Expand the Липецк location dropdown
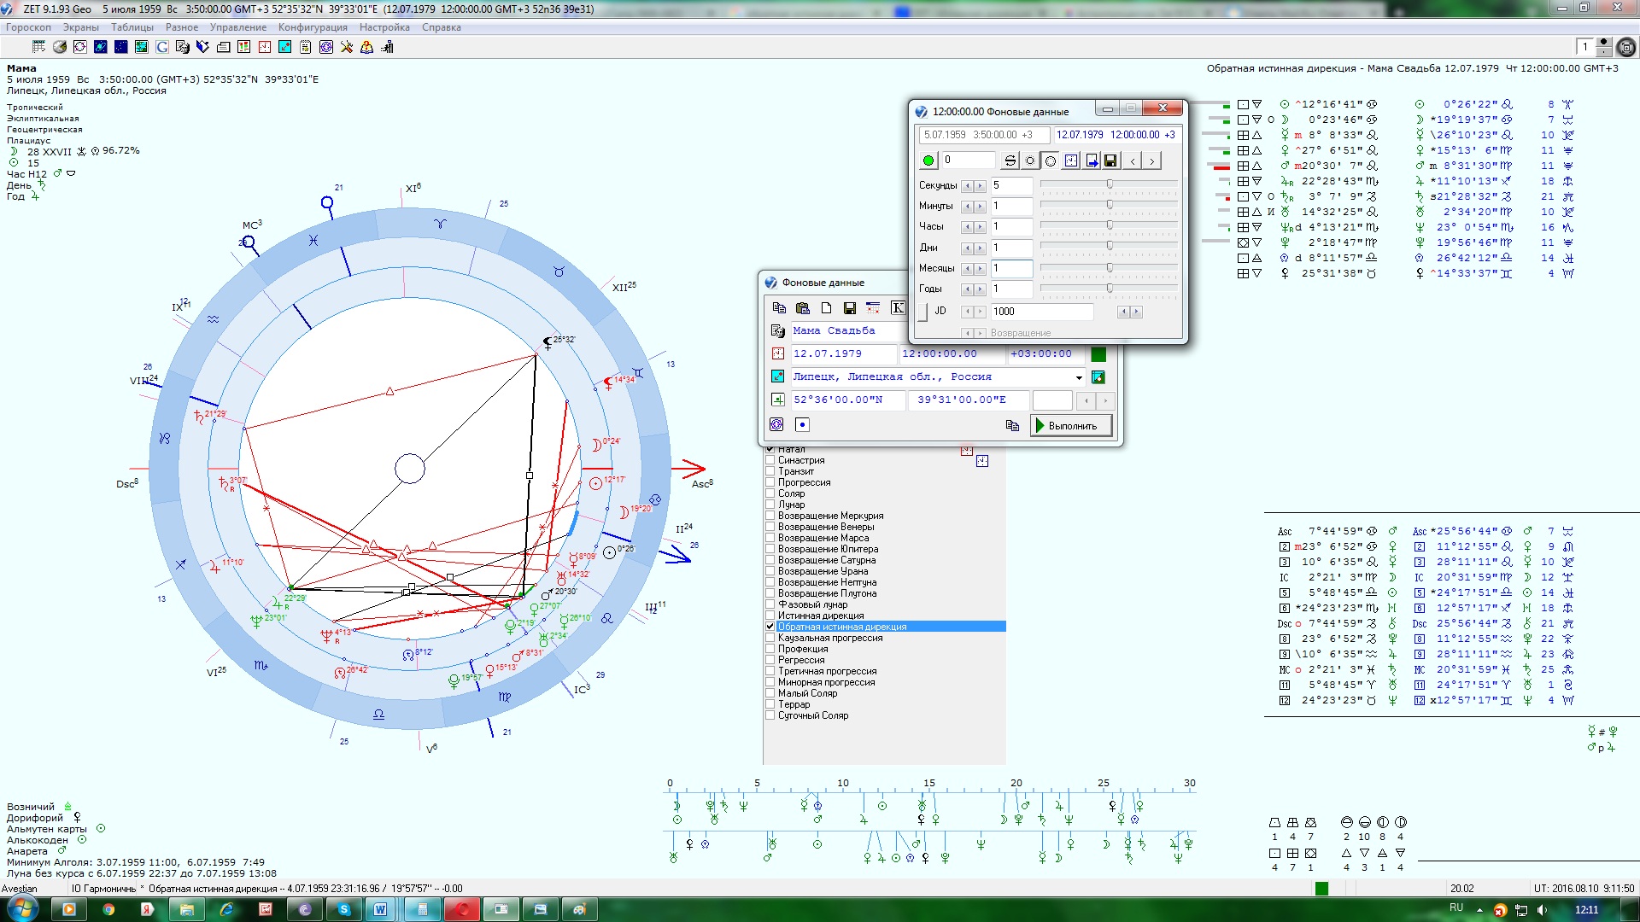Viewport: 1640px width, 922px height. click(1079, 377)
